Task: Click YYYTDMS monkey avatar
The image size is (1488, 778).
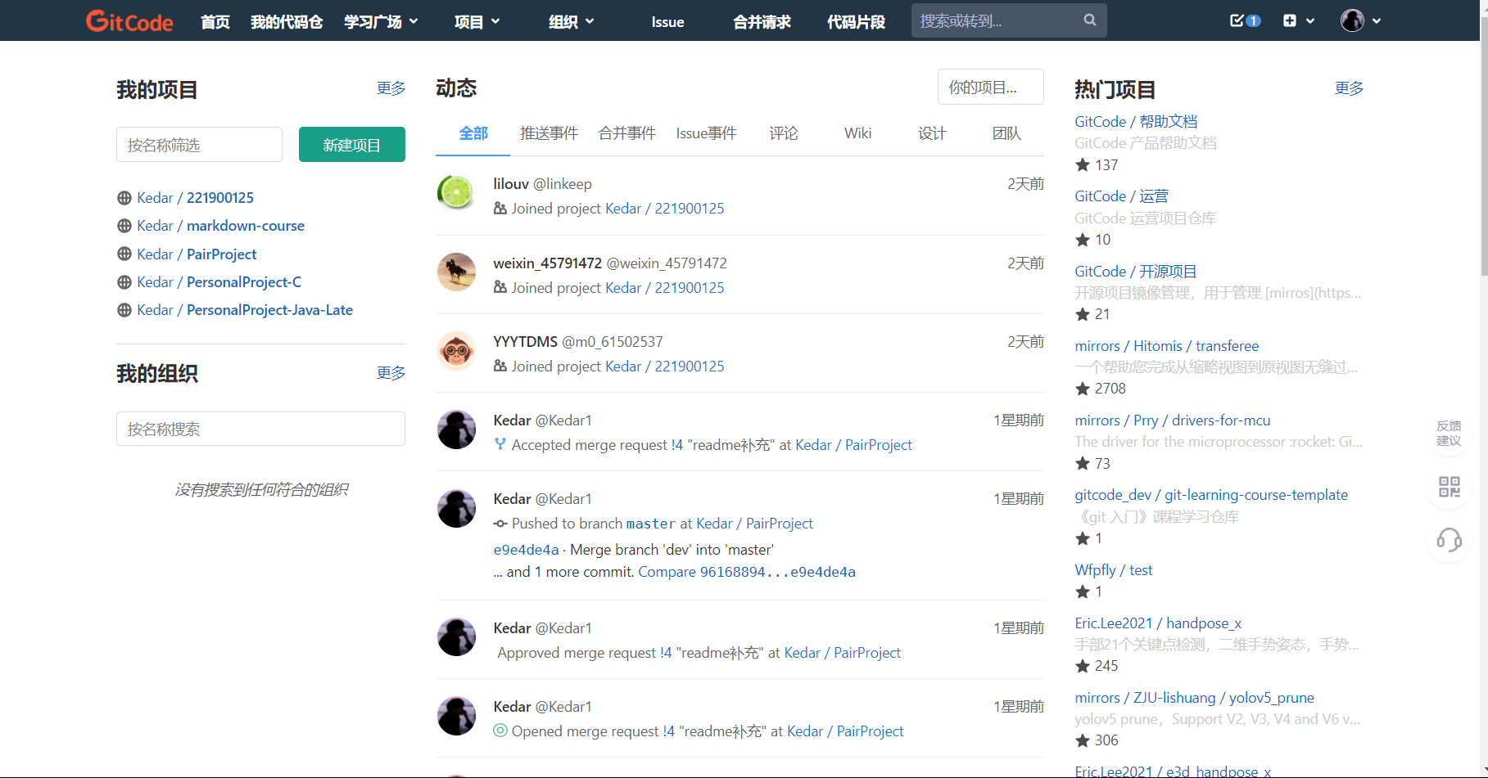Action: tap(456, 351)
